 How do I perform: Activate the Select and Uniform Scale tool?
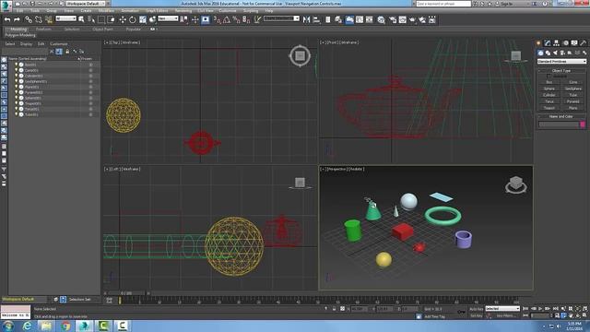[143, 19]
